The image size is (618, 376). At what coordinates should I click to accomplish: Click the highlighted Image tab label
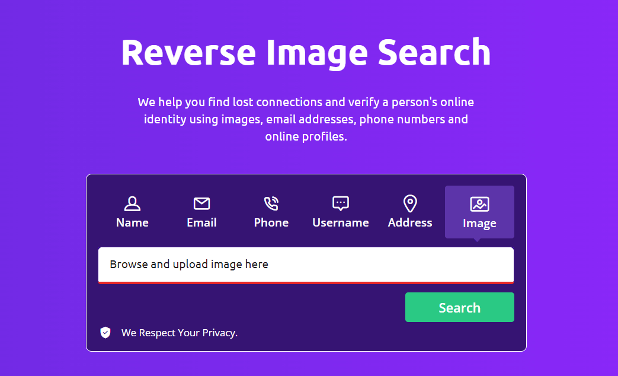tap(479, 224)
